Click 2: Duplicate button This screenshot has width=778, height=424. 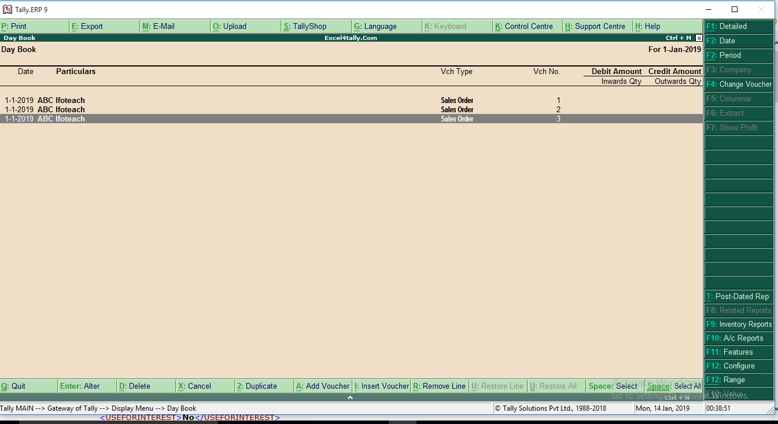(x=264, y=386)
